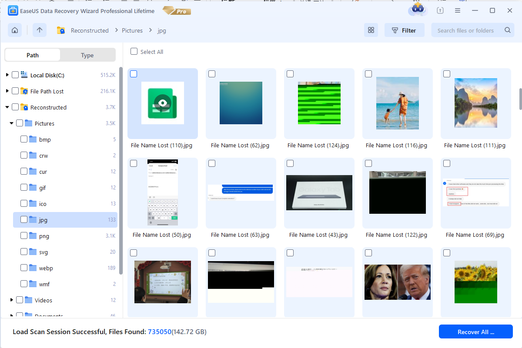
Task: Click the file grid vertical scrollbar
Action: point(520,99)
